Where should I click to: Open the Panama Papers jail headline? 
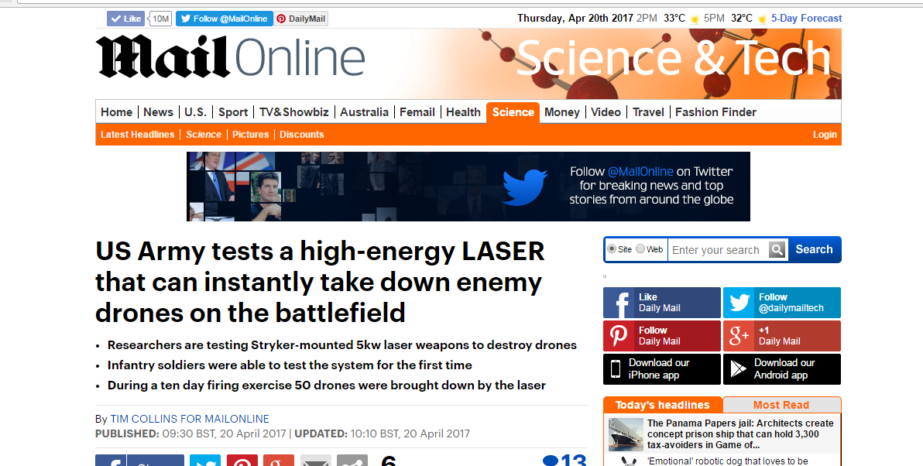(x=740, y=434)
